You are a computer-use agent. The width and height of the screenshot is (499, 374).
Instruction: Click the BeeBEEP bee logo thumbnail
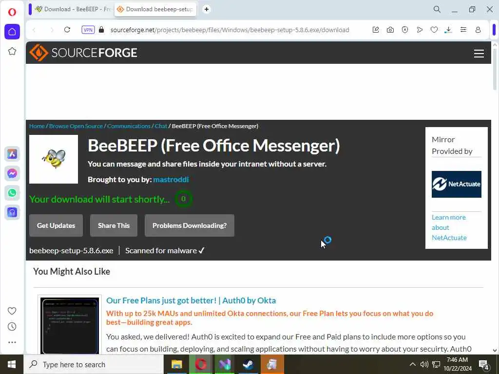[x=54, y=159]
